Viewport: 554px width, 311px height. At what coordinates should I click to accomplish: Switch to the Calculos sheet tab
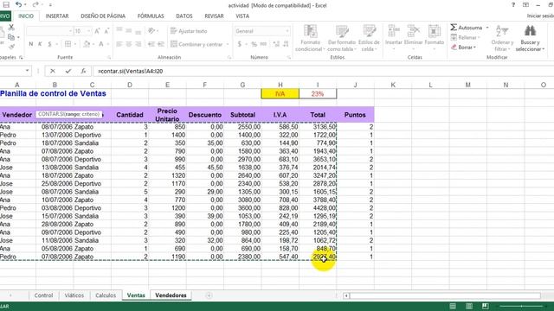(106, 295)
